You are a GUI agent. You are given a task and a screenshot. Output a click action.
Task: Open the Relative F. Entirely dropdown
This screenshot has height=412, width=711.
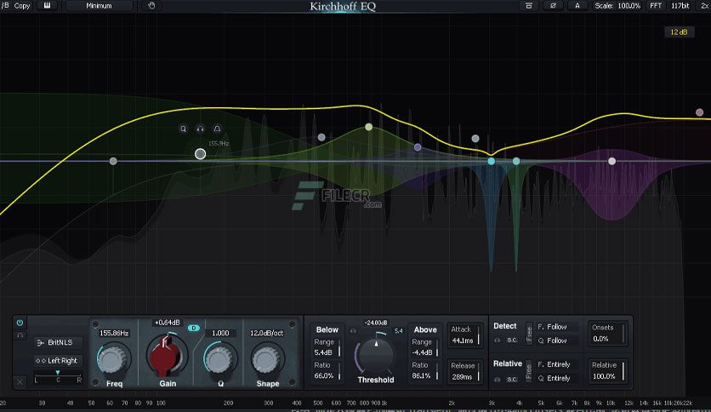point(557,364)
